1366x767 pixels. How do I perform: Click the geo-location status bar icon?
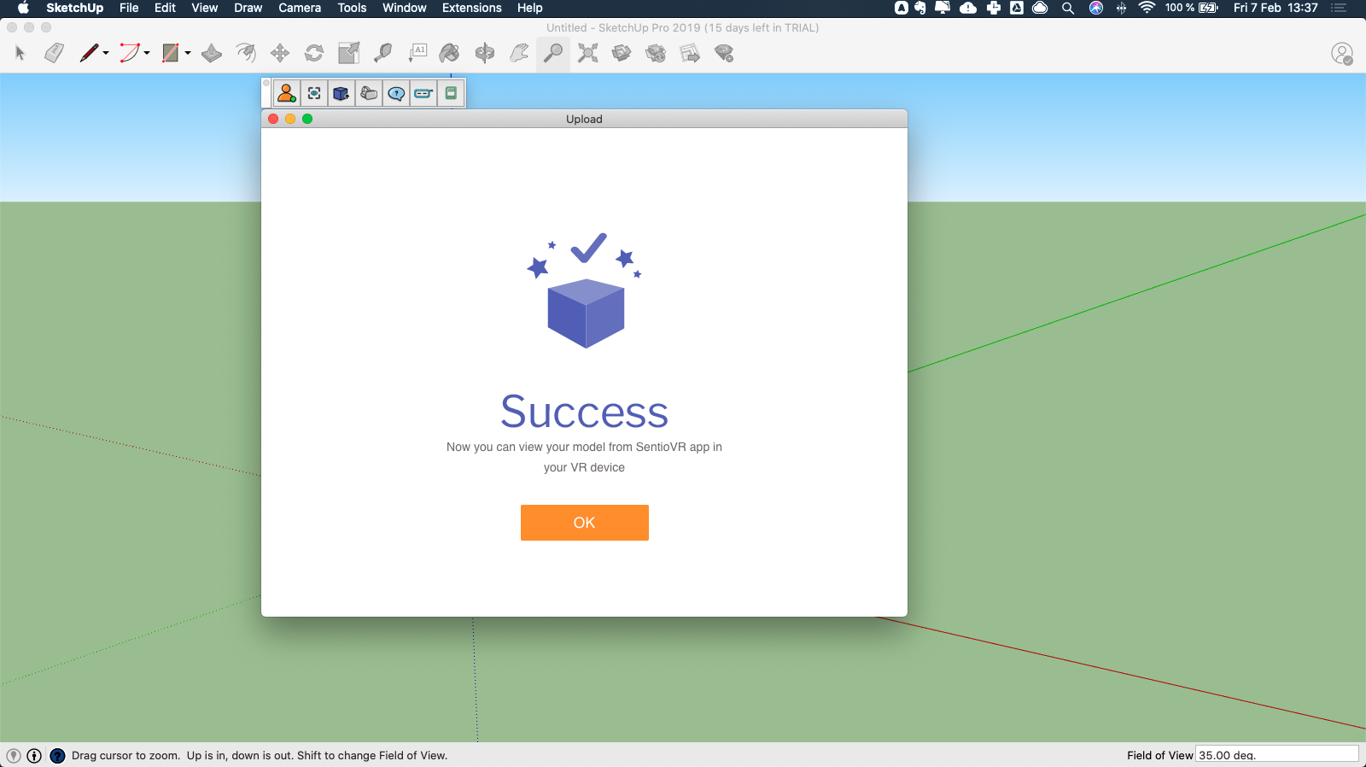tap(14, 755)
